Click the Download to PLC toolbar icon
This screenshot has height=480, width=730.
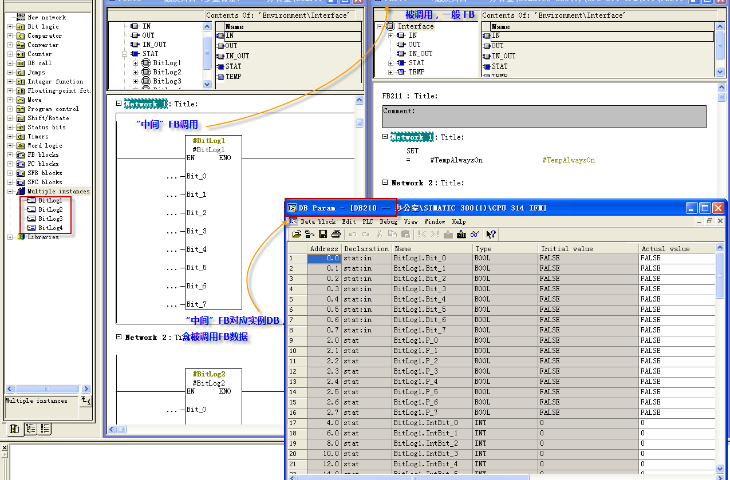coord(462,234)
